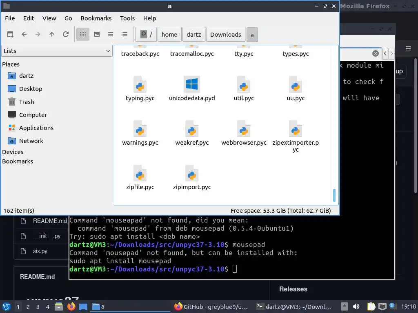The height and width of the screenshot is (313, 418).
Task: Go up to parent folder
Action: 52,34
